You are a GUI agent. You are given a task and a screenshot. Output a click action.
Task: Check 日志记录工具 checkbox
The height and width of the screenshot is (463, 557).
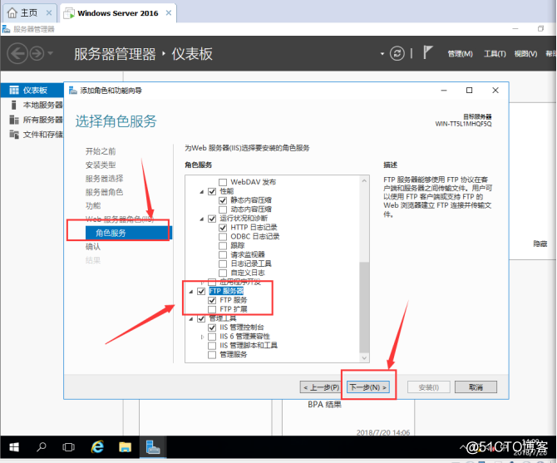(223, 264)
